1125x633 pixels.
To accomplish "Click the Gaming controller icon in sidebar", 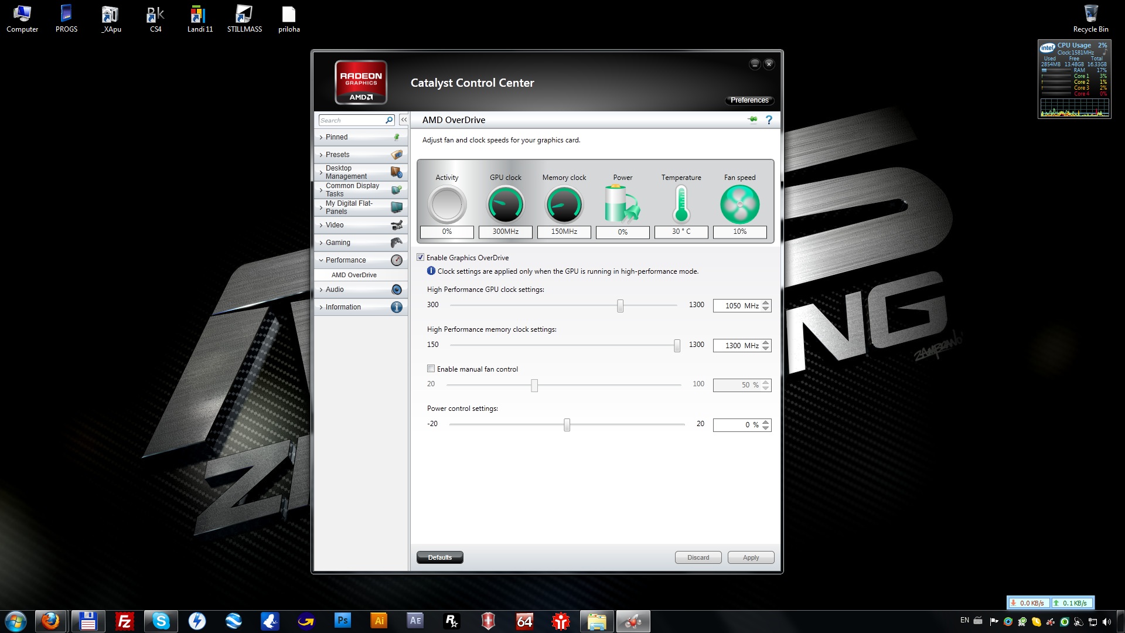I will [397, 243].
